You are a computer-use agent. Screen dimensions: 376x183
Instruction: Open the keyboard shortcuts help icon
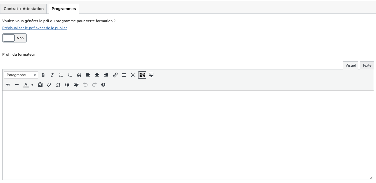coord(103,85)
